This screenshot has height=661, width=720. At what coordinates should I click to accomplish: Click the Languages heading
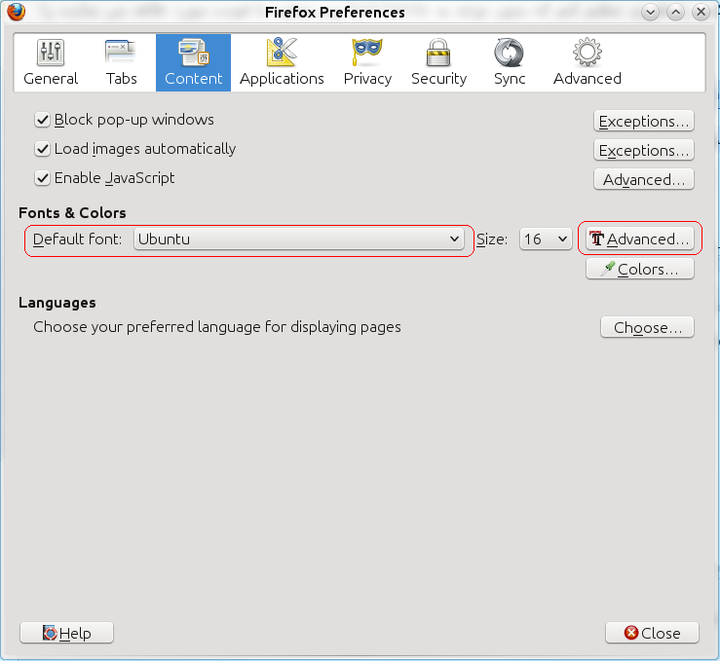(57, 303)
